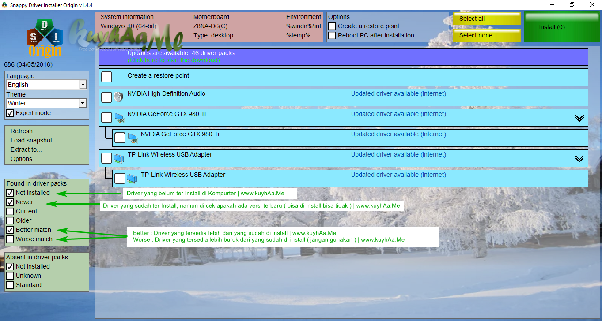Turn on the Worse match filter
The image size is (602, 321).
click(x=10, y=239)
